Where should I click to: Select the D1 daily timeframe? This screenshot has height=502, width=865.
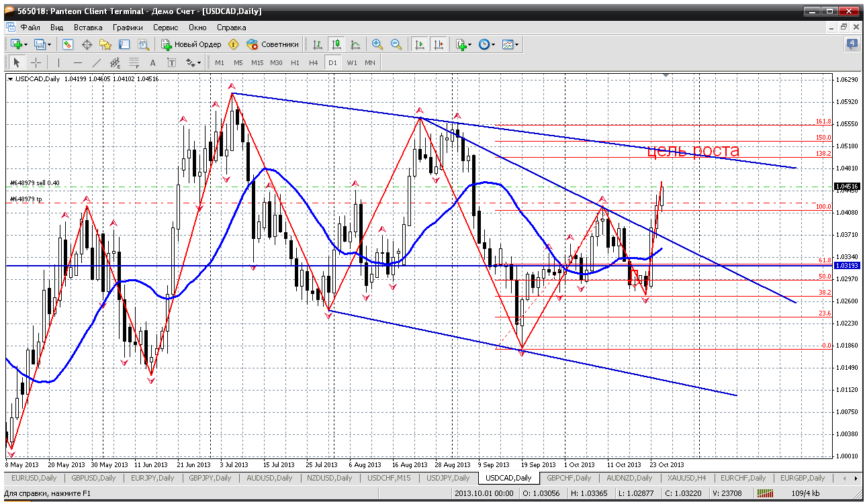coord(332,62)
